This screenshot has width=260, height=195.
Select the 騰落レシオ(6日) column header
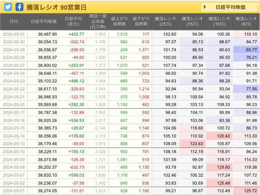click(x=246, y=22)
